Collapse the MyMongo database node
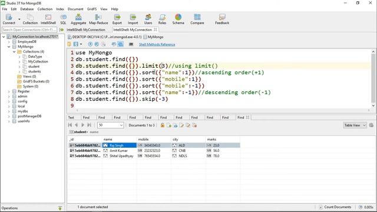This screenshot has height=212, width=377. coord(9,47)
